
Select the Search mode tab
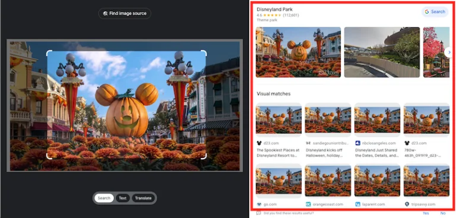104,198
